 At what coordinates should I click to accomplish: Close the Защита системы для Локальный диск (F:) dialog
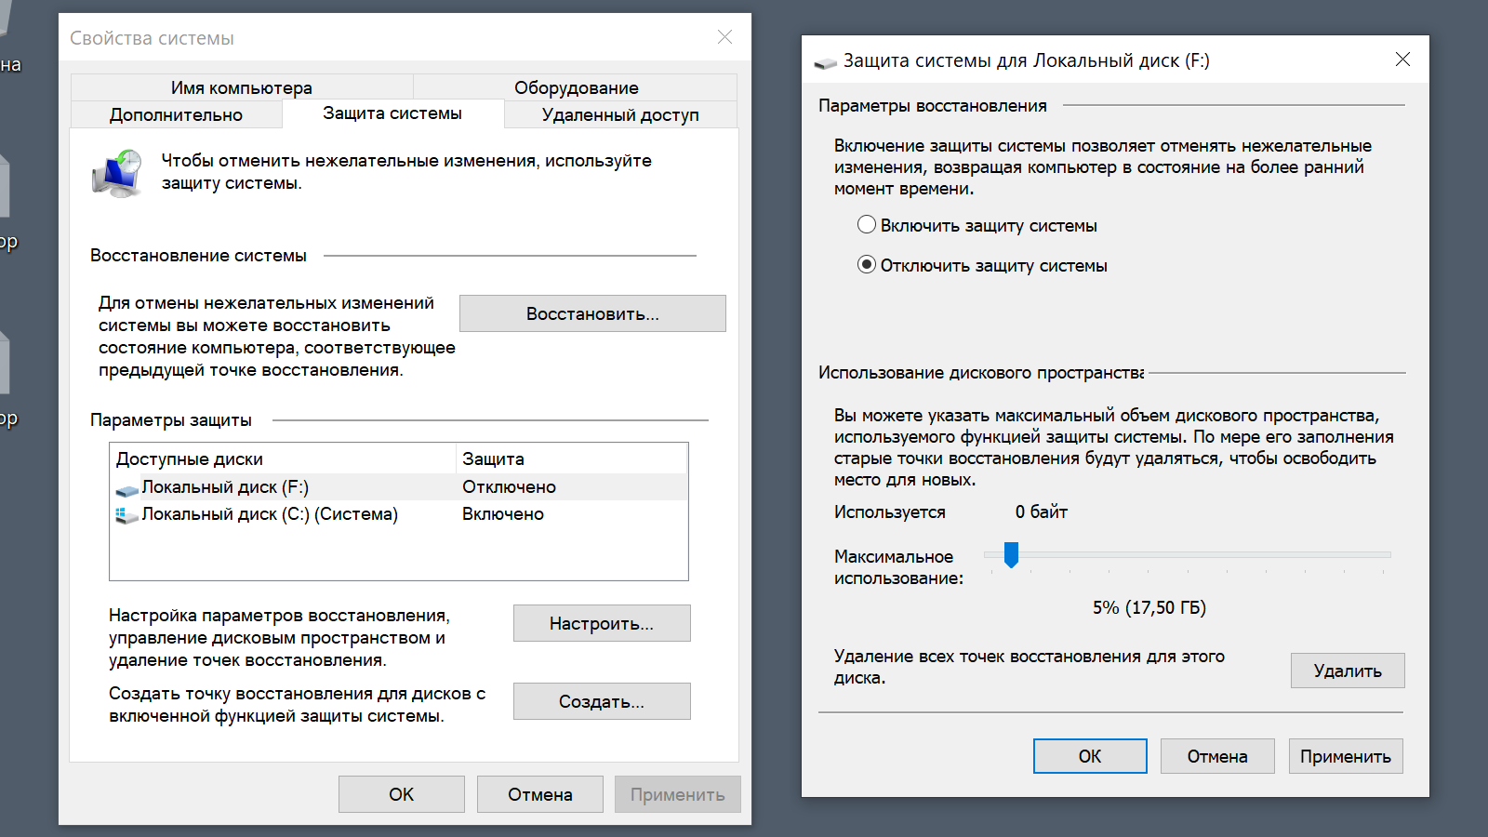tap(1402, 60)
